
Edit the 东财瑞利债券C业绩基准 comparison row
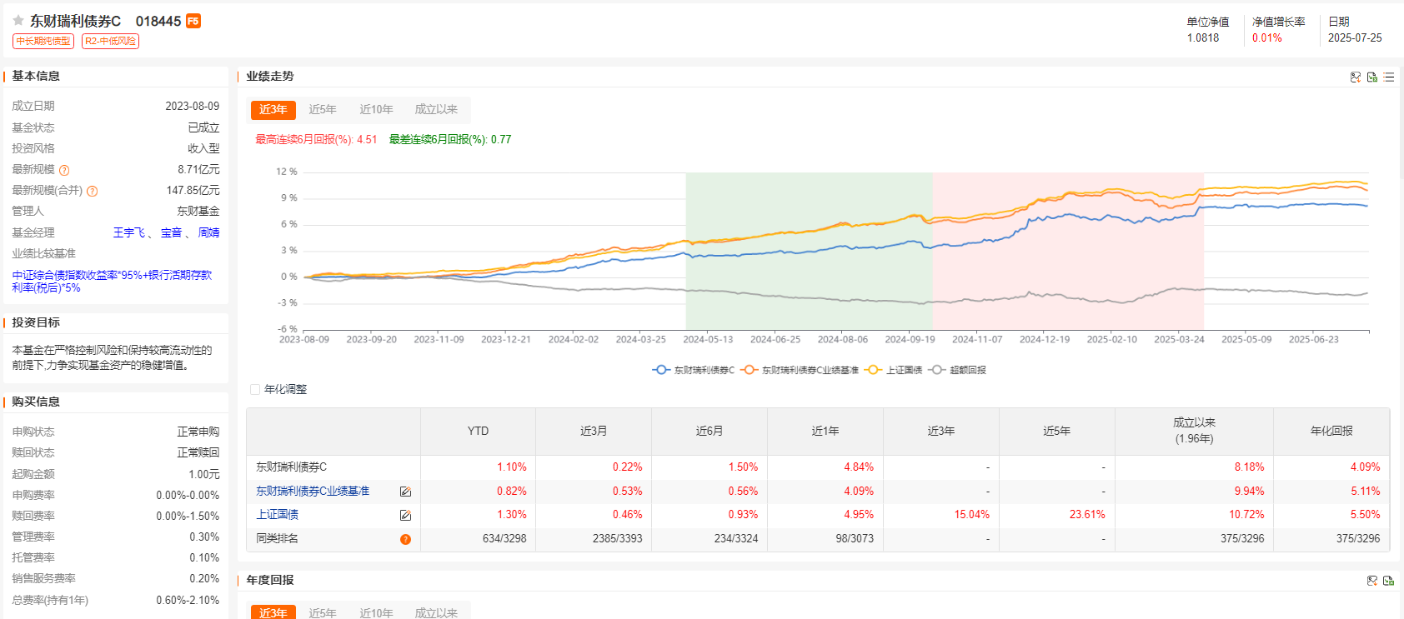click(x=405, y=492)
